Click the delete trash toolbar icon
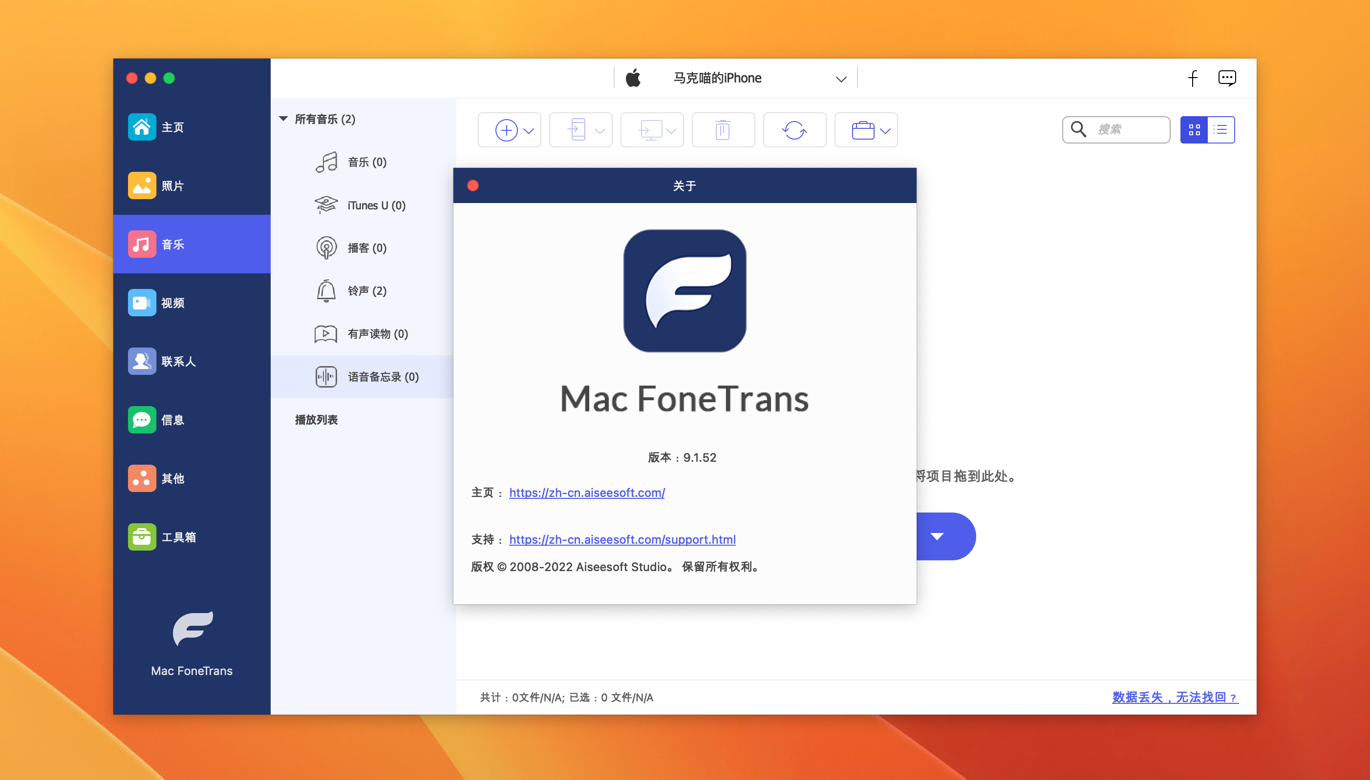This screenshot has width=1370, height=780. (723, 130)
